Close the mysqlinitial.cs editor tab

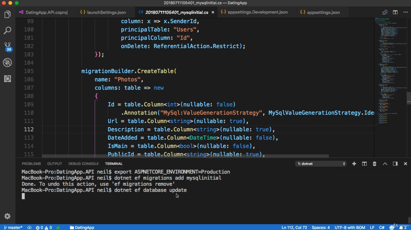(x=213, y=12)
